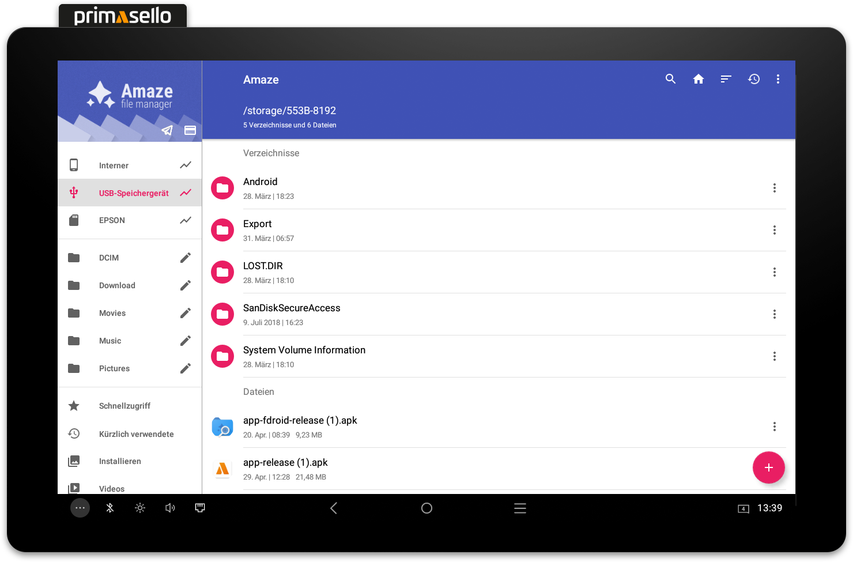Click the history icon in the toolbar
The height and width of the screenshot is (562, 853).
pos(754,79)
